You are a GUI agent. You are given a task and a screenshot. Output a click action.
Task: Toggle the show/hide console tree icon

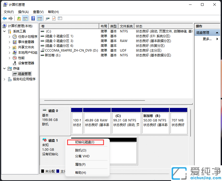(25, 18)
